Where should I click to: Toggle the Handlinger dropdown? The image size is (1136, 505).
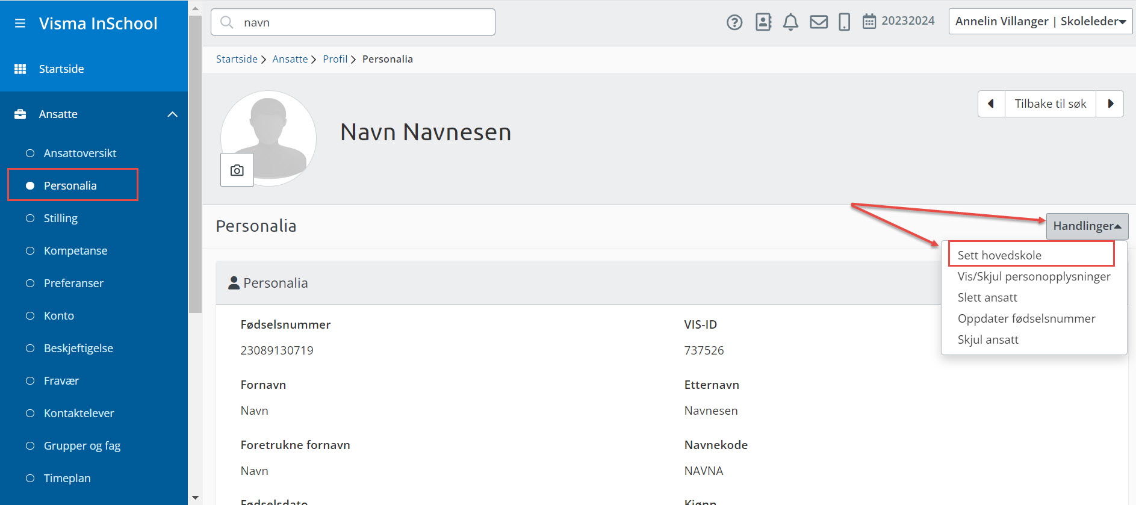1087,226
